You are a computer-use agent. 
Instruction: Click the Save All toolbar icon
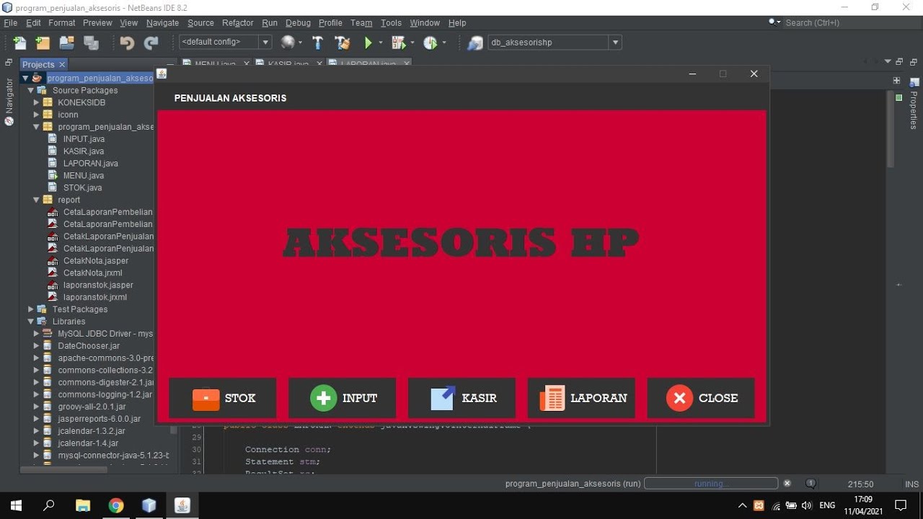tap(91, 43)
